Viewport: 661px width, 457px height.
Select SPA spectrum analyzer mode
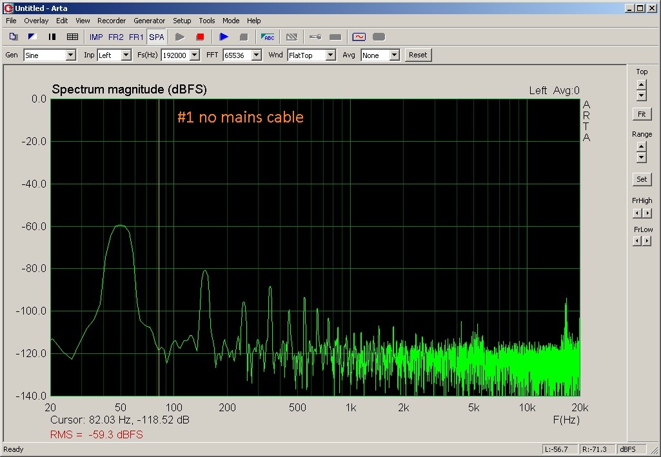[x=157, y=37]
